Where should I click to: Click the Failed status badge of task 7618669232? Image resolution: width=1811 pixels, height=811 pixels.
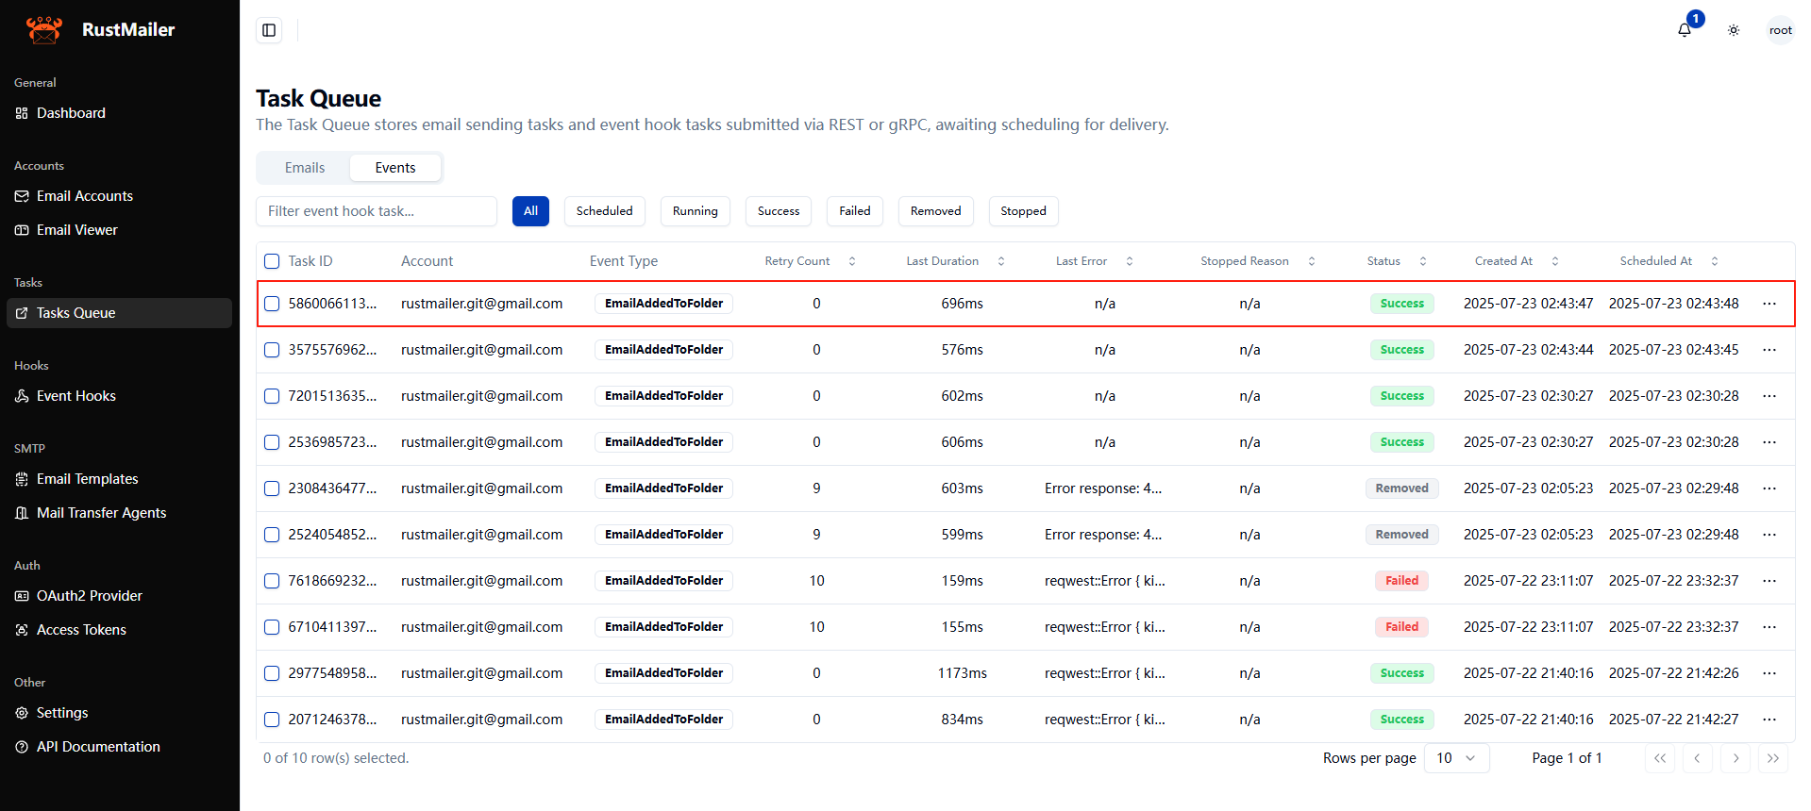coord(1402,581)
